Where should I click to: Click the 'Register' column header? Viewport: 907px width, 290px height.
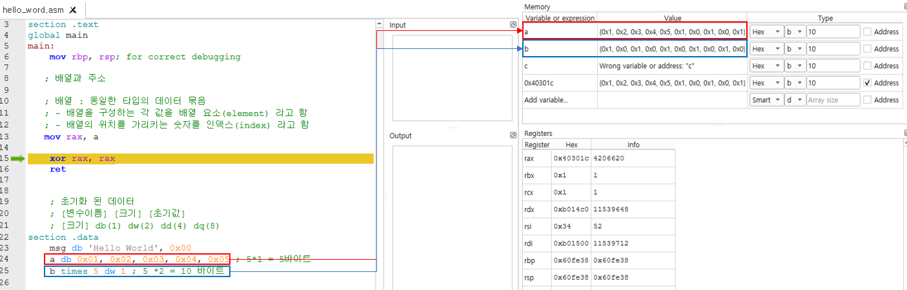click(x=537, y=145)
